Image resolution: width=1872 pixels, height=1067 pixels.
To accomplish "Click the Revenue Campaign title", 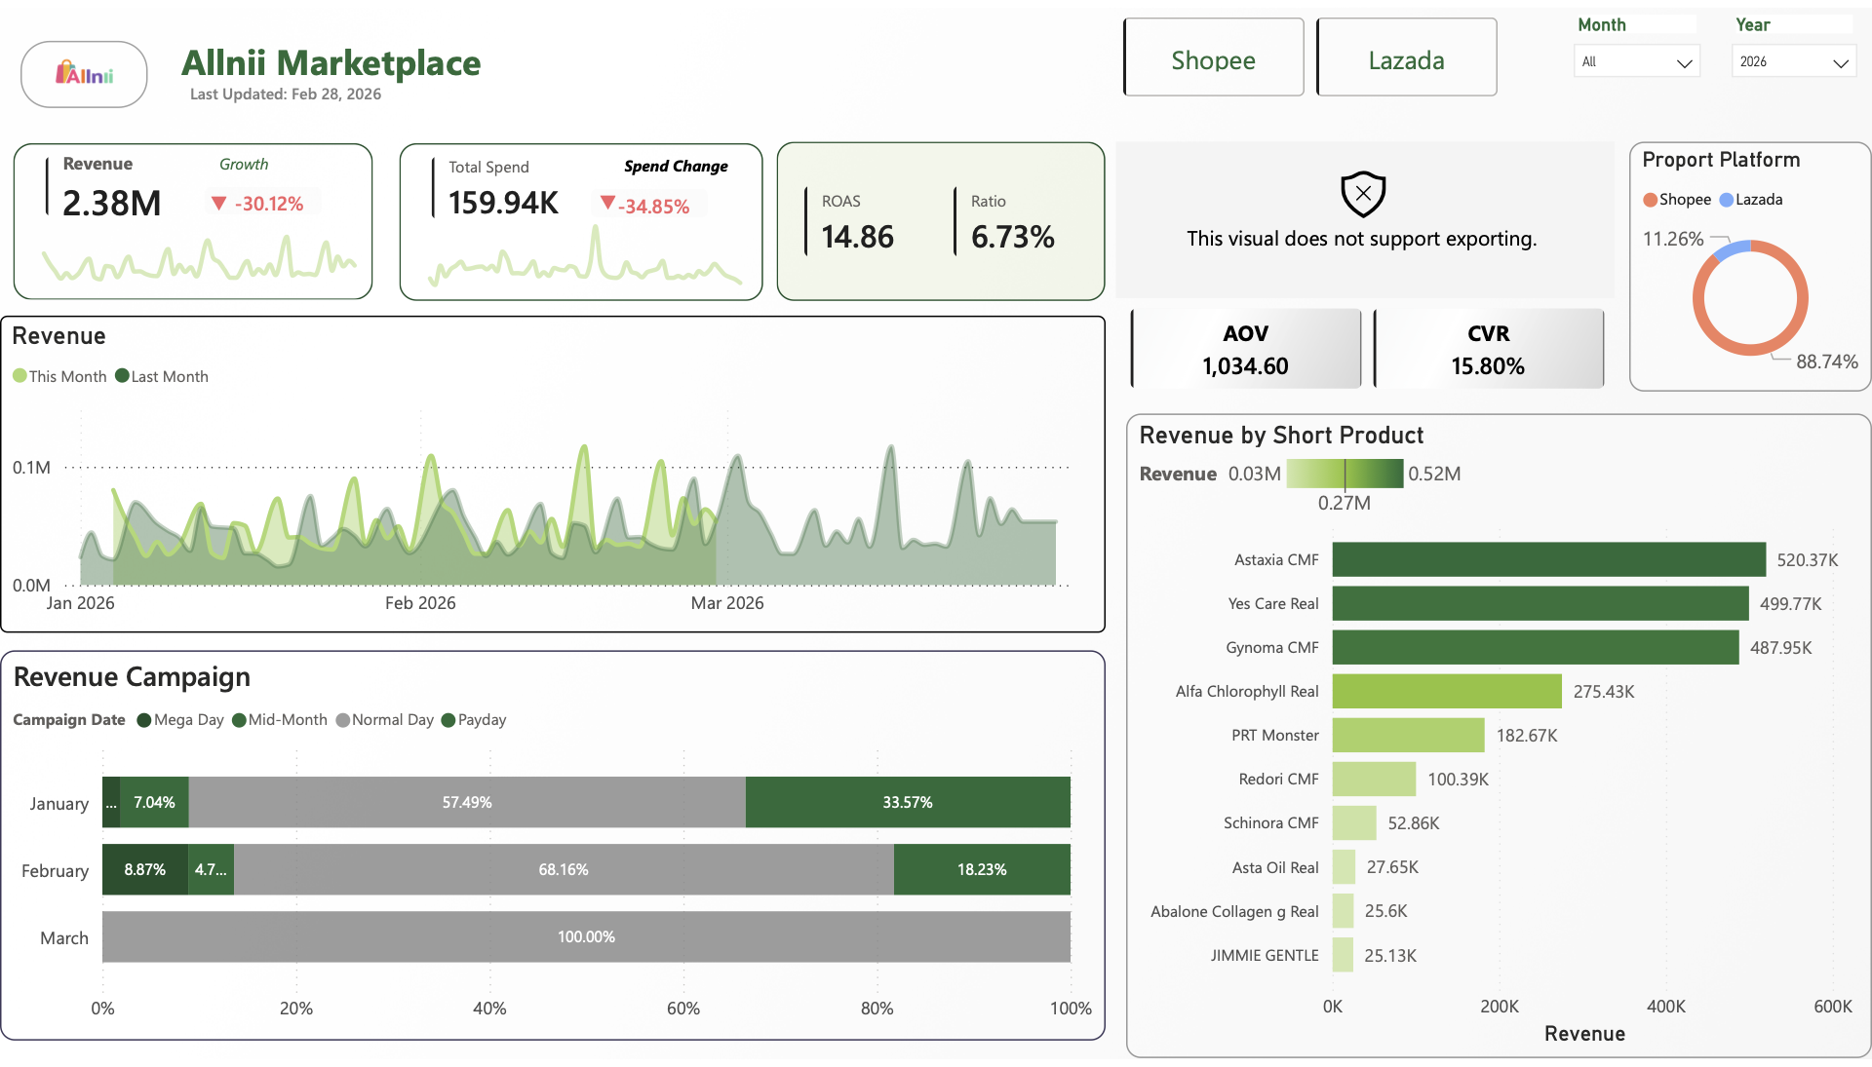I will (132, 677).
